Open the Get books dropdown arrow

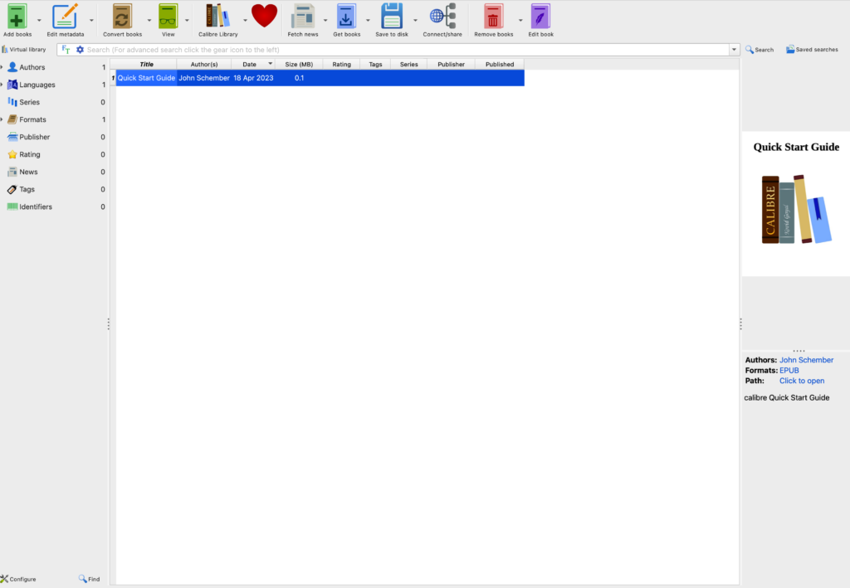368,21
